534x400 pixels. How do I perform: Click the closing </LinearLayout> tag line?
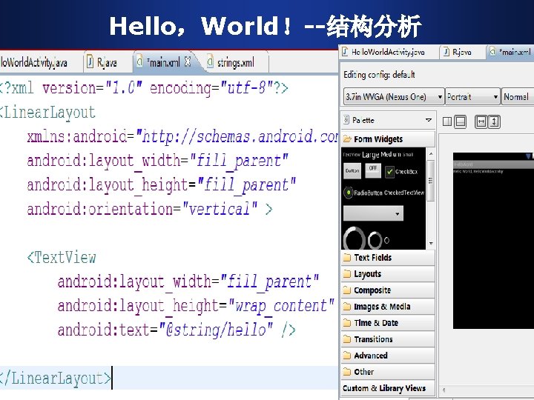point(56,379)
